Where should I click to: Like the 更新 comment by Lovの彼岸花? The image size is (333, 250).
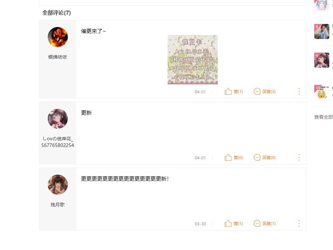234,157
